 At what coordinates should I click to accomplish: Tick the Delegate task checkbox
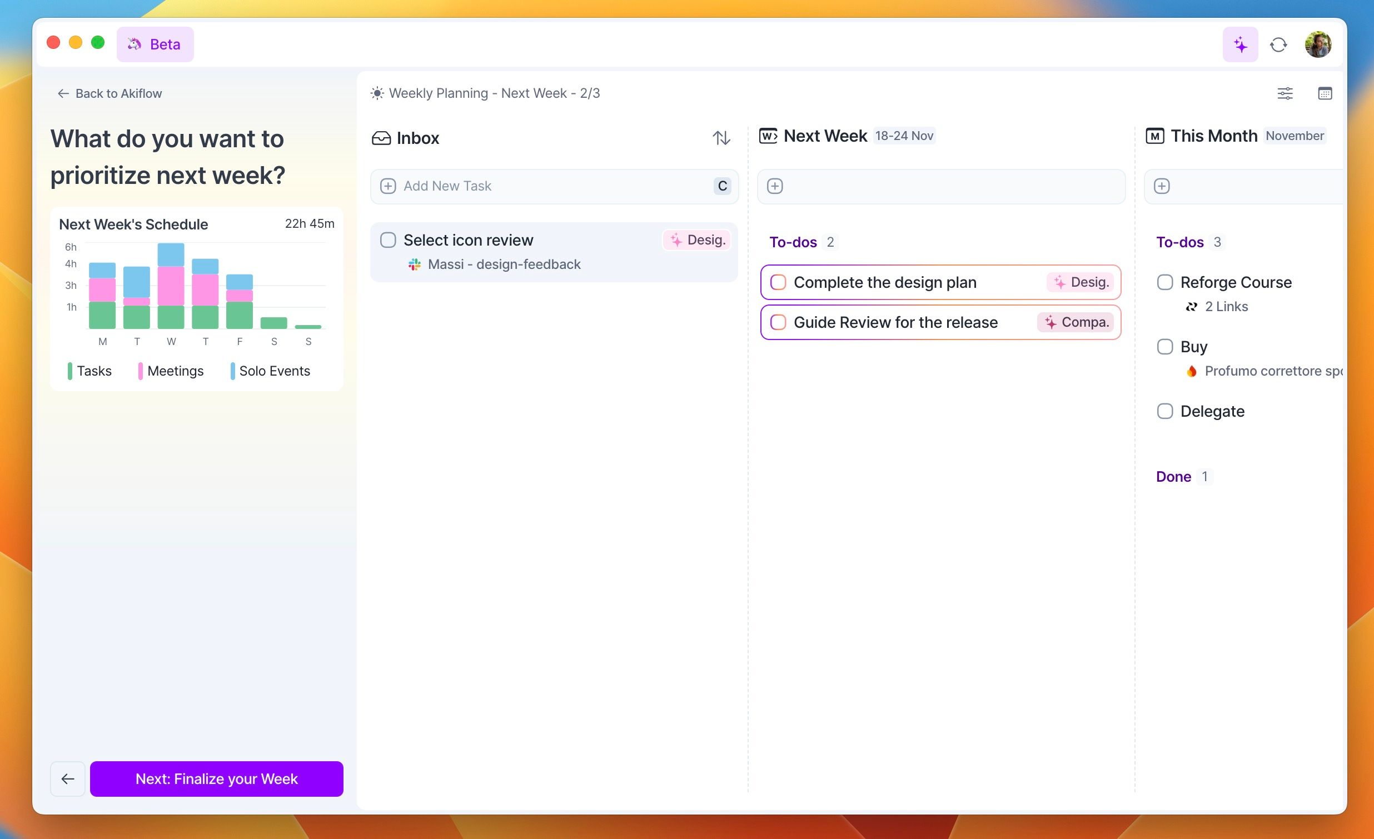tap(1164, 411)
